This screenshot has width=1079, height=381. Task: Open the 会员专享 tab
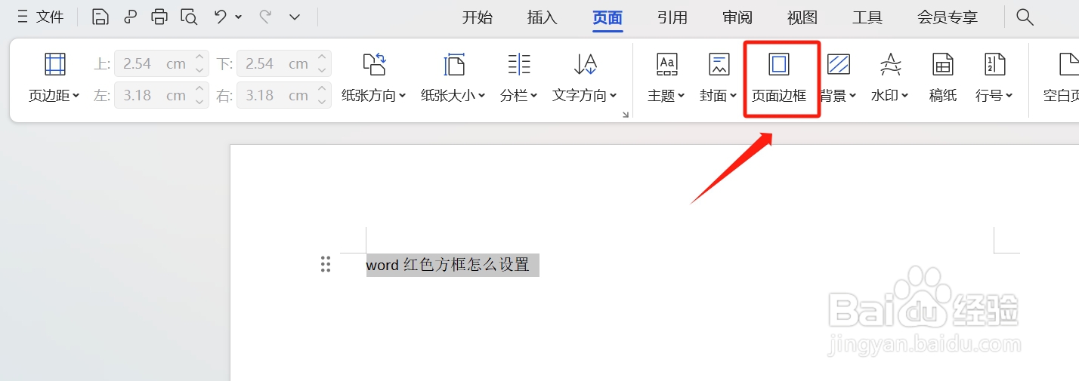pos(948,17)
